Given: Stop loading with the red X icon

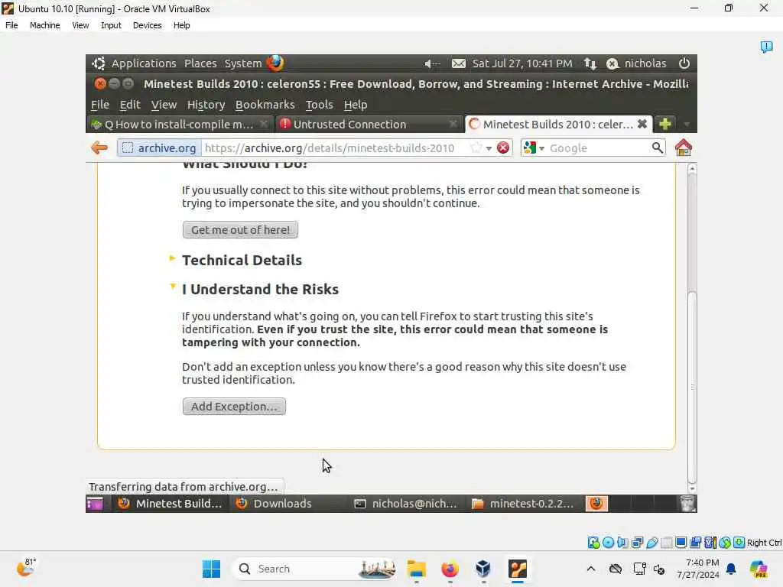Looking at the screenshot, I should (x=503, y=148).
